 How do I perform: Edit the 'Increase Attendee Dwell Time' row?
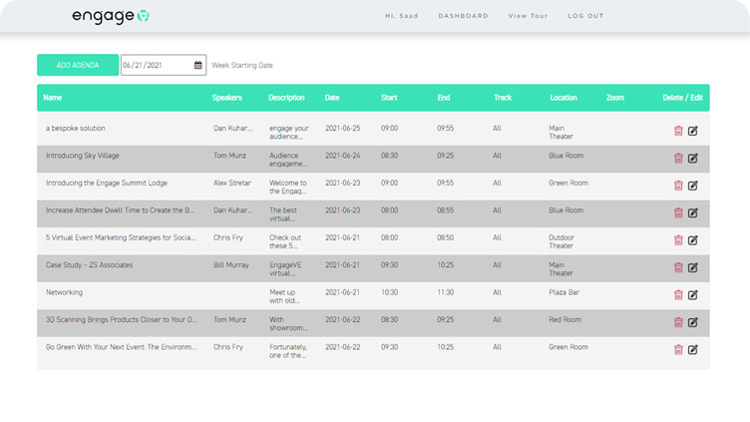pyautogui.click(x=692, y=212)
